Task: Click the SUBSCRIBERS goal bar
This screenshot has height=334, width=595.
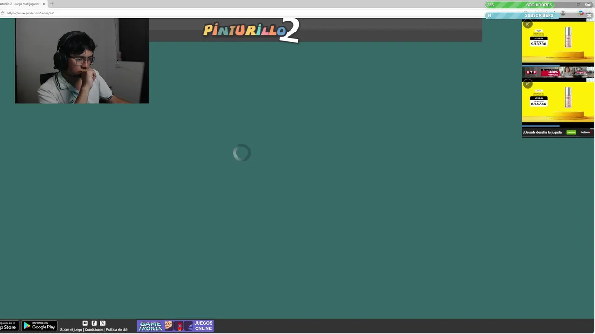Action: coord(539,15)
